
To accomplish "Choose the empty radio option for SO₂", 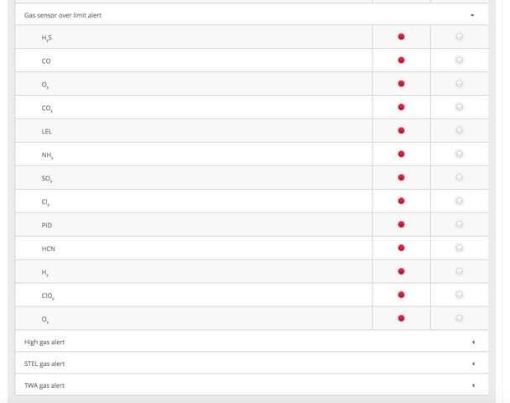I will coord(459,177).
